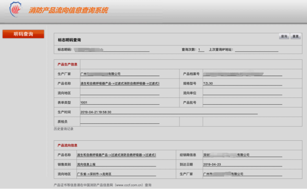Click the 流向单位 input field
Viewport: 307px width, 189px height.
click(x=242, y=93)
